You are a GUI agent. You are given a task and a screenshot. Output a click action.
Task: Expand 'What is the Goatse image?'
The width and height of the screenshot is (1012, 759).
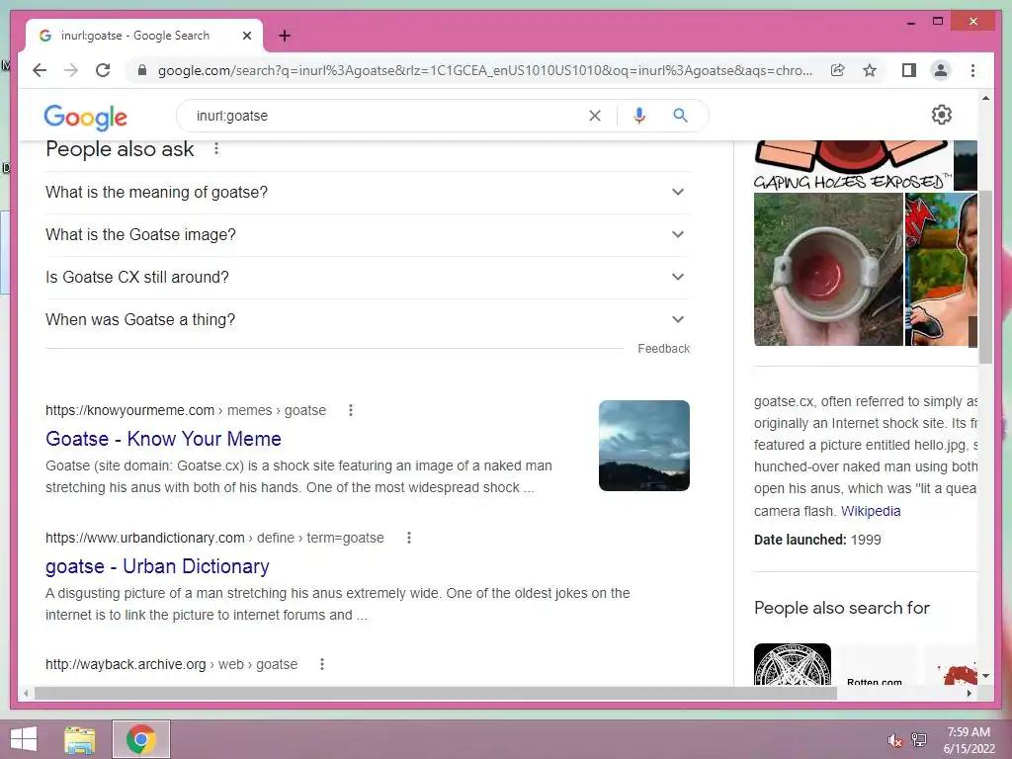pos(368,235)
